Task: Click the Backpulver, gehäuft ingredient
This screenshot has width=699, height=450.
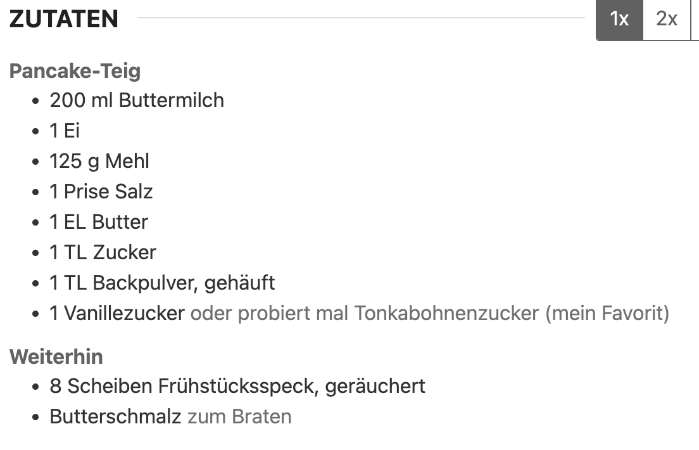Action: pos(184,283)
